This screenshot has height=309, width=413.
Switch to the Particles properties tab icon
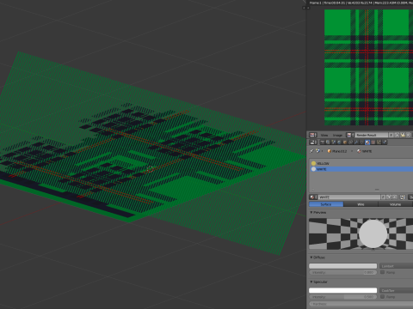(x=379, y=142)
